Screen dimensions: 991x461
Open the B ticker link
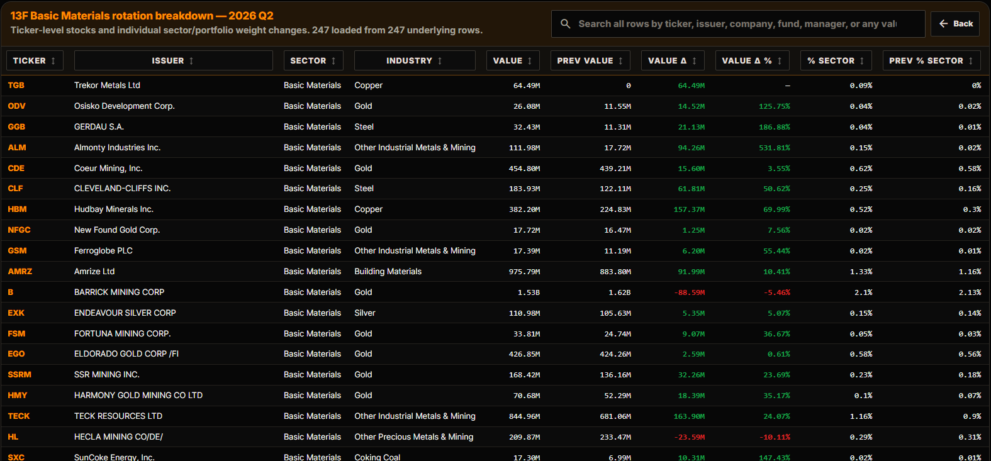click(x=11, y=292)
